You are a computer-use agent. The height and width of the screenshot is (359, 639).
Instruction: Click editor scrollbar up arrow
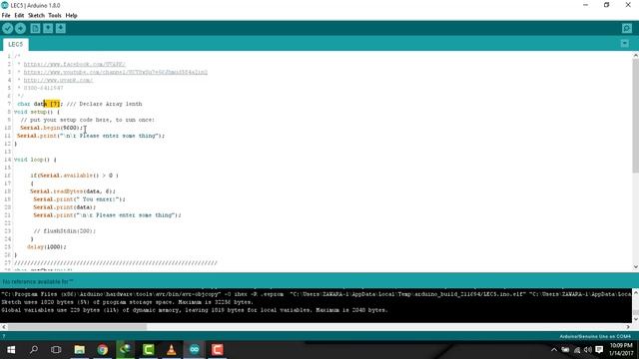(635, 56)
